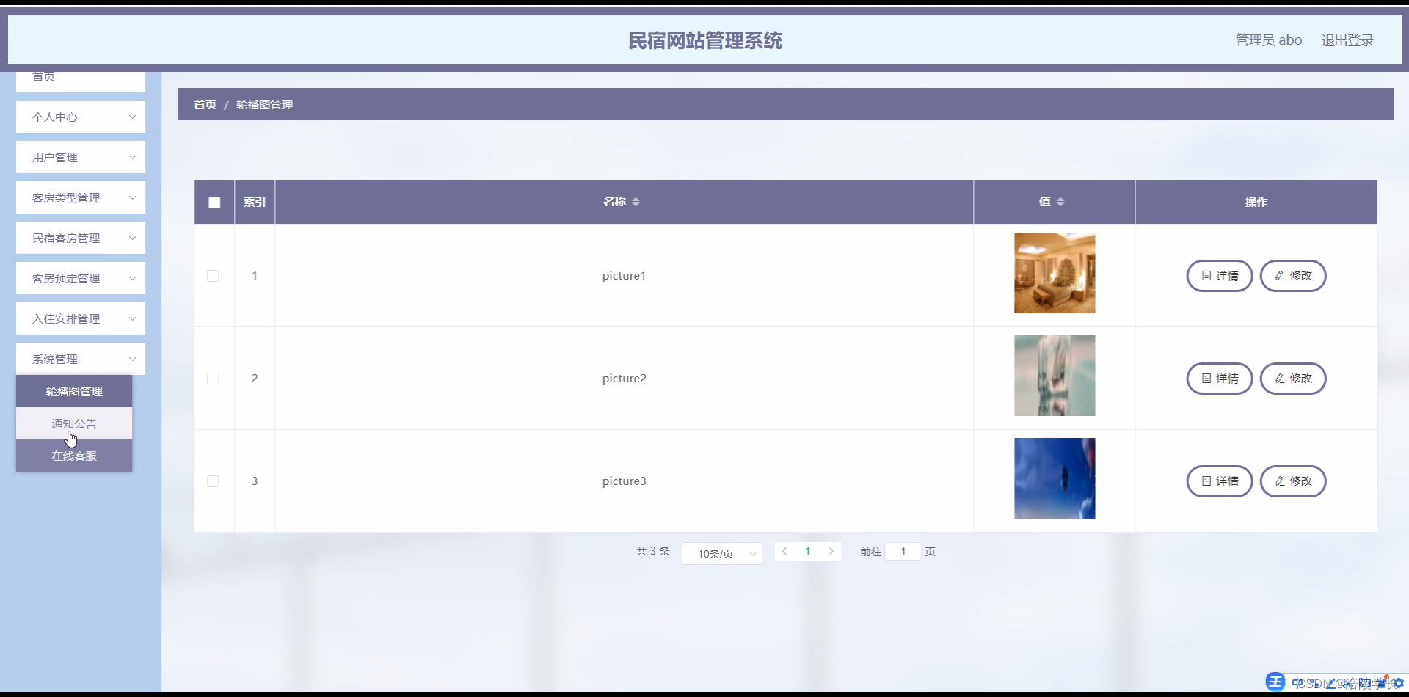Open the 10条/页 page size dropdown

721,553
